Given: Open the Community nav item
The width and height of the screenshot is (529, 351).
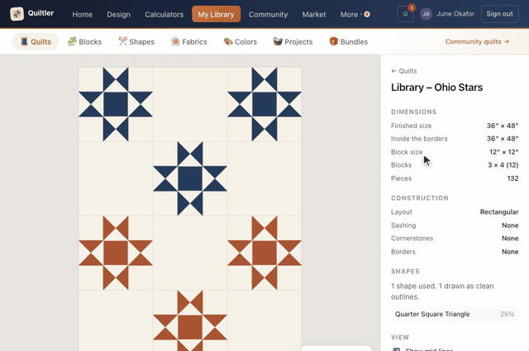Looking at the screenshot, I should [x=268, y=15].
